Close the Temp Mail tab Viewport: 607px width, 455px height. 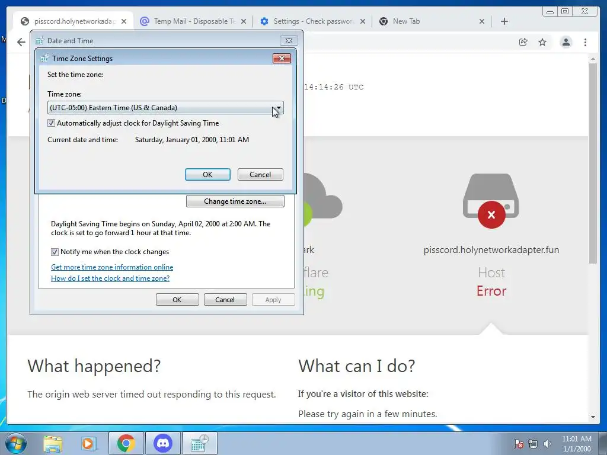(x=244, y=21)
